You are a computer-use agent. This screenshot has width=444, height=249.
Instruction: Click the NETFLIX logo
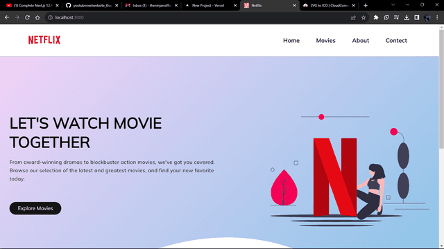(x=44, y=40)
